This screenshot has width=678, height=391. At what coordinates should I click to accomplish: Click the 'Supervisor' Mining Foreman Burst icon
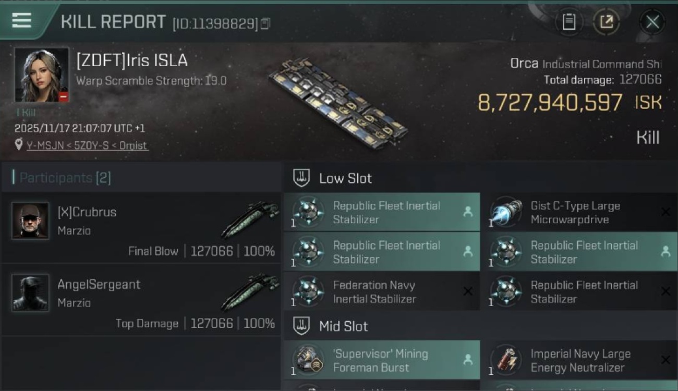(308, 360)
